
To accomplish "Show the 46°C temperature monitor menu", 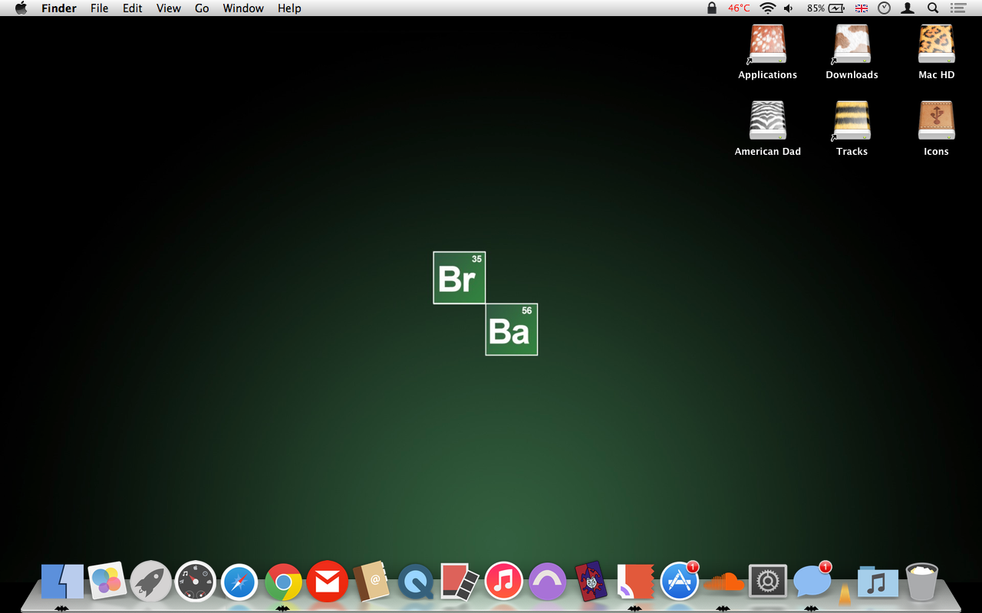I will [740, 8].
